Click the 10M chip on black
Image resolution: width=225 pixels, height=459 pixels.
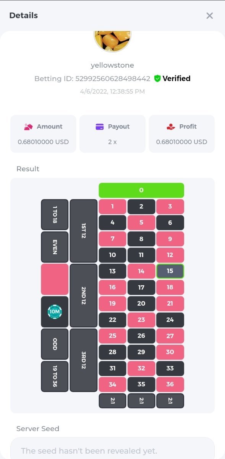[x=55, y=312]
